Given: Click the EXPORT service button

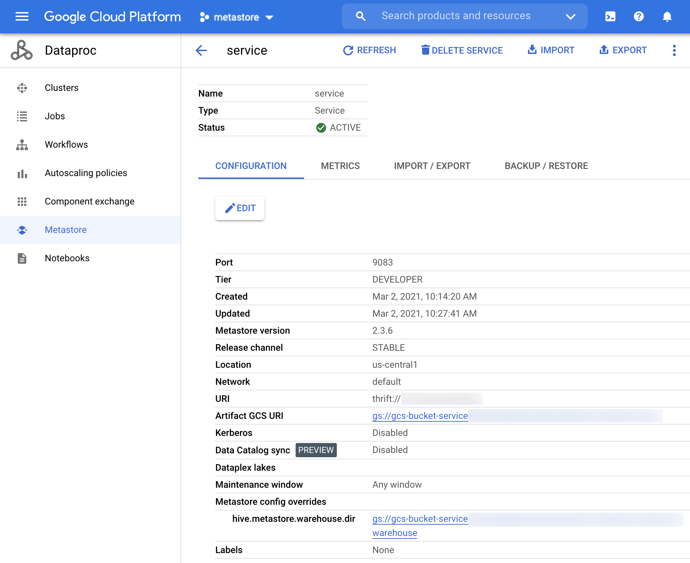Looking at the screenshot, I should 624,50.
